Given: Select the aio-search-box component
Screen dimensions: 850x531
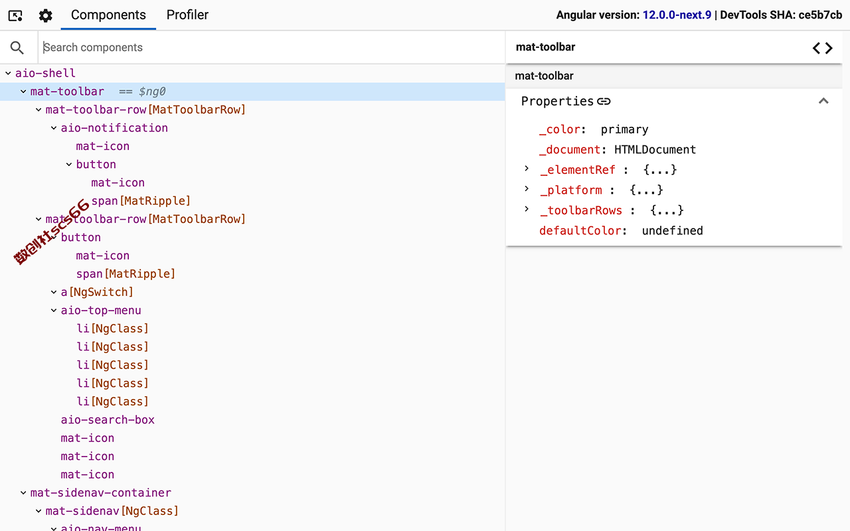Looking at the screenshot, I should (x=108, y=420).
